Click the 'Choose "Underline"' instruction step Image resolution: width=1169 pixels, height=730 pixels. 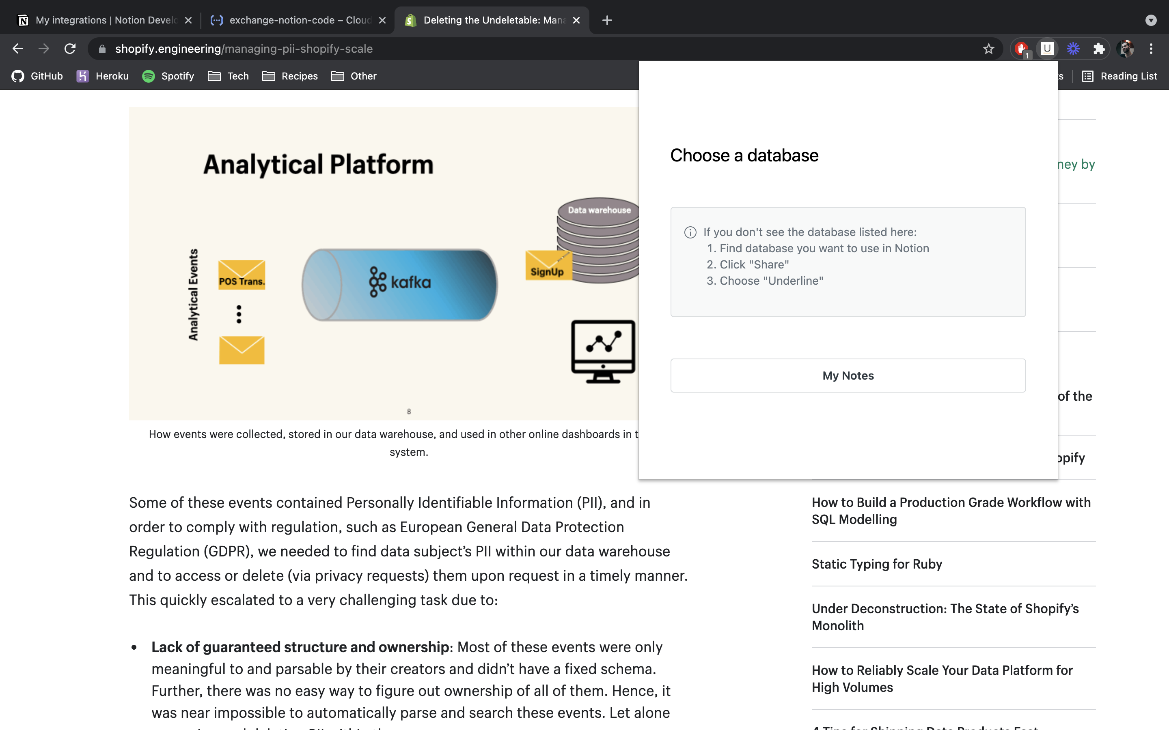tap(772, 281)
